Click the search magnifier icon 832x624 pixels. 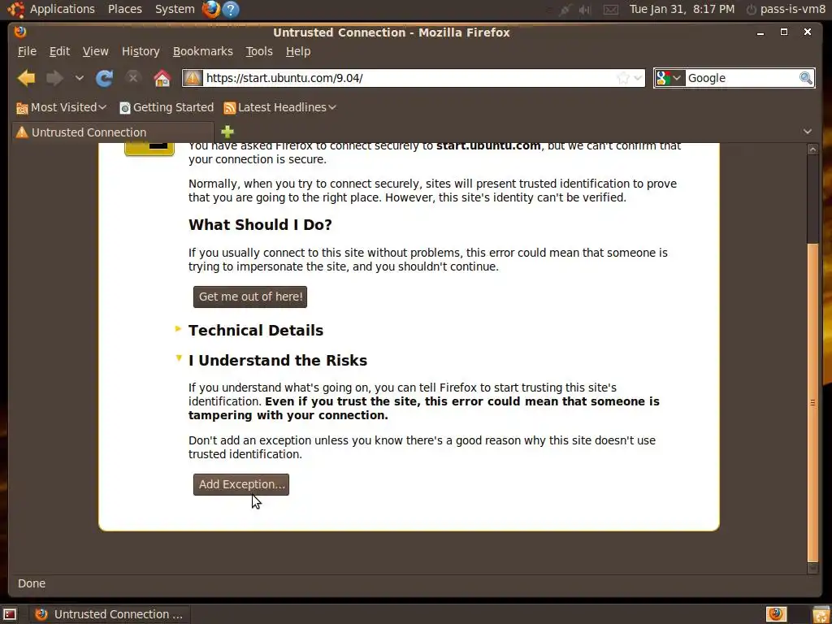(x=805, y=78)
